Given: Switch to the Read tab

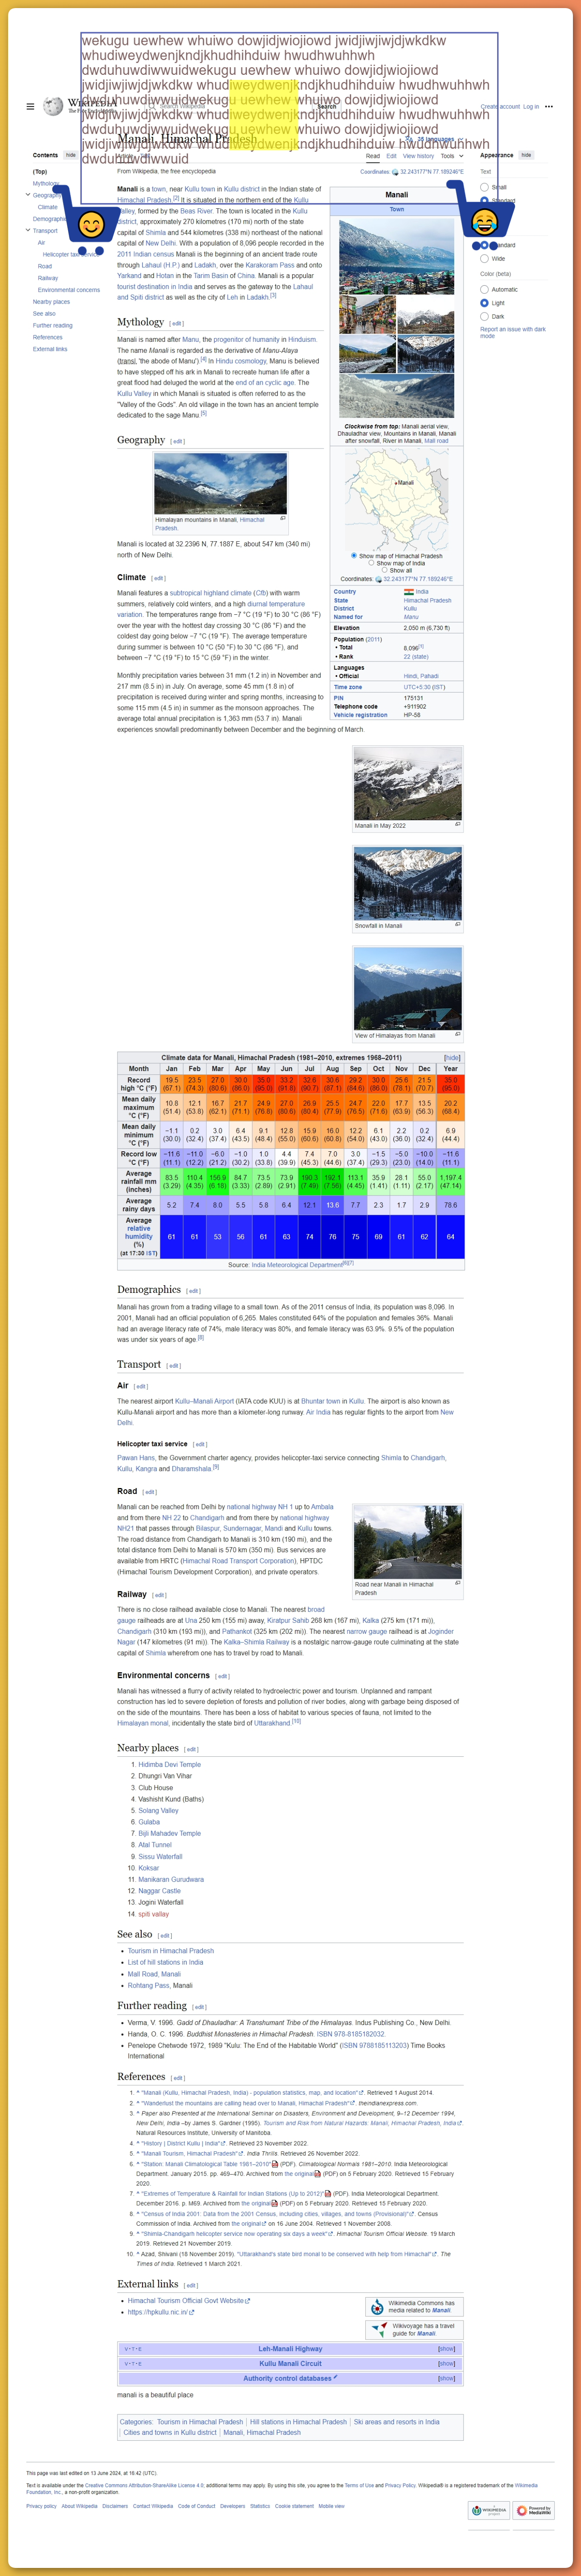Looking at the screenshot, I should (x=373, y=156).
